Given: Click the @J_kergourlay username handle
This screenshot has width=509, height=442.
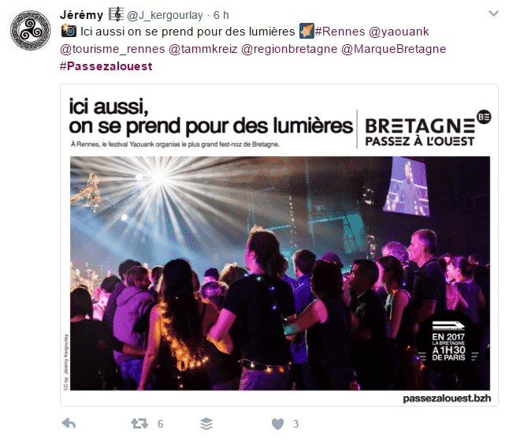Looking at the screenshot, I should pyautogui.click(x=165, y=15).
